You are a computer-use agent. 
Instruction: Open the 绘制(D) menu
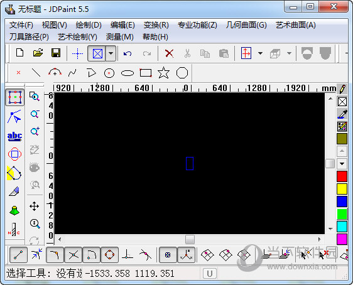[89, 25]
